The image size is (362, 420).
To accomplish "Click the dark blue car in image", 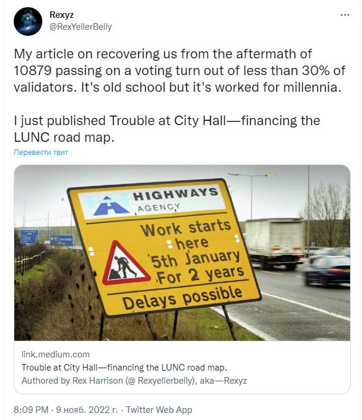I will pos(327,270).
